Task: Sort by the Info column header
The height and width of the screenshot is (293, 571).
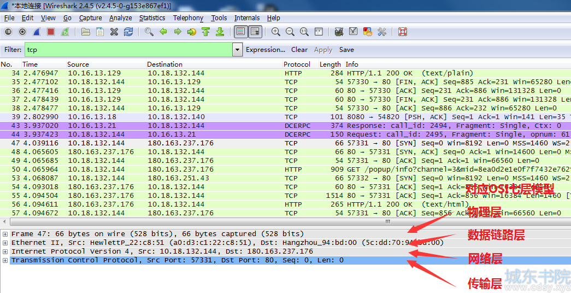Action: click(x=457, y=64)
